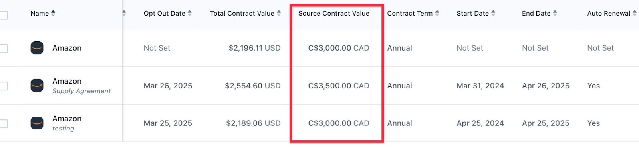Sort by Start Date arrows

coord(493,13)
